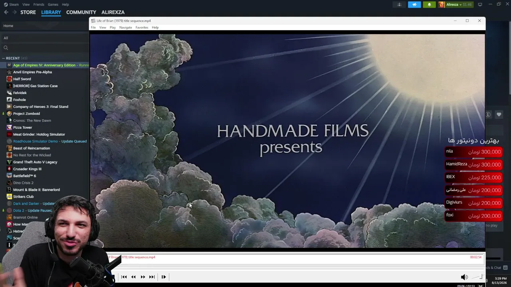Click the Half Sword game icon
Screen dimensions: 511x287
tap(9, 79)
